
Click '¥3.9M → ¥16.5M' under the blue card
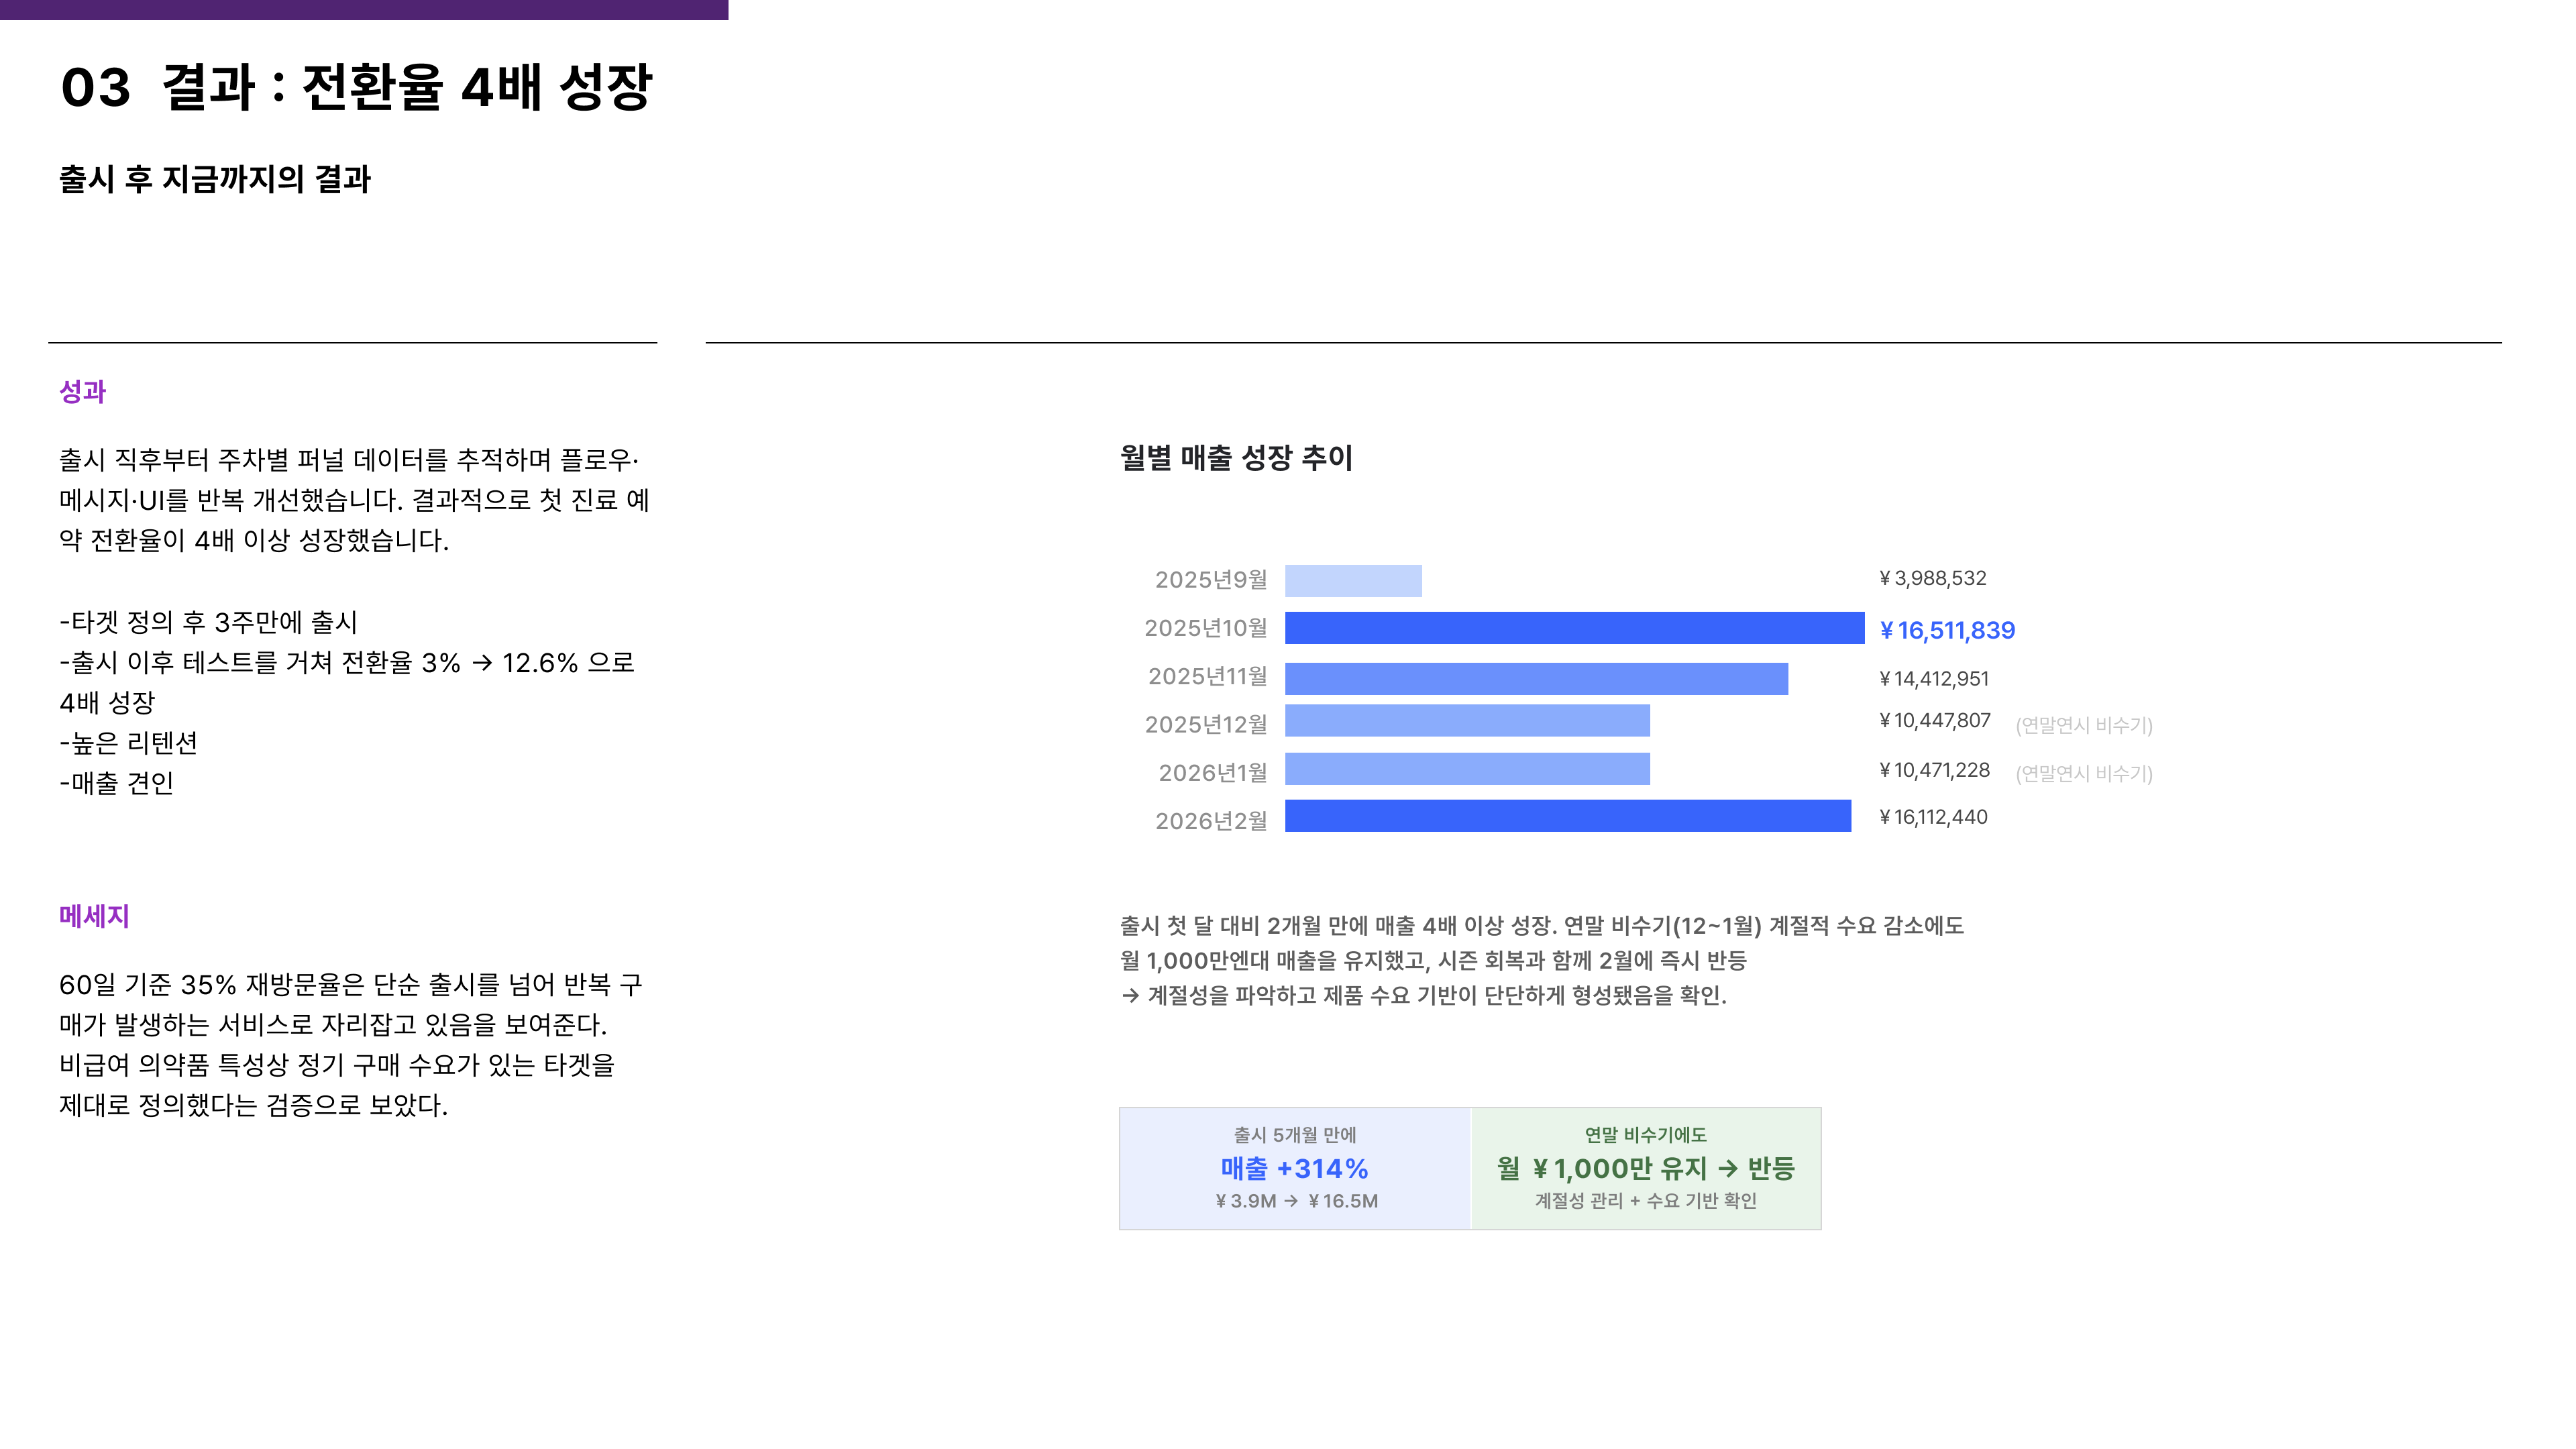[1296, 1201]
